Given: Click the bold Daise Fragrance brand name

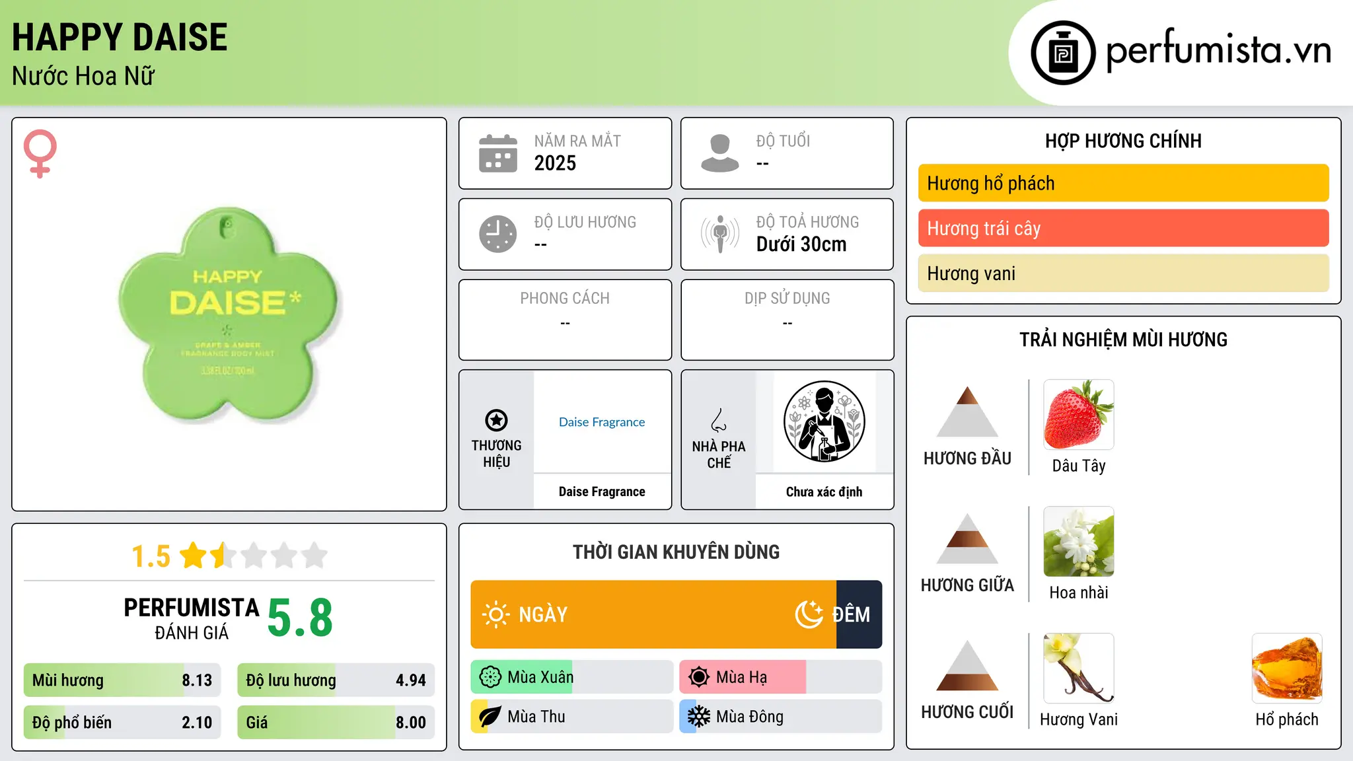Looking at the screenshot, I should (602, 491).
